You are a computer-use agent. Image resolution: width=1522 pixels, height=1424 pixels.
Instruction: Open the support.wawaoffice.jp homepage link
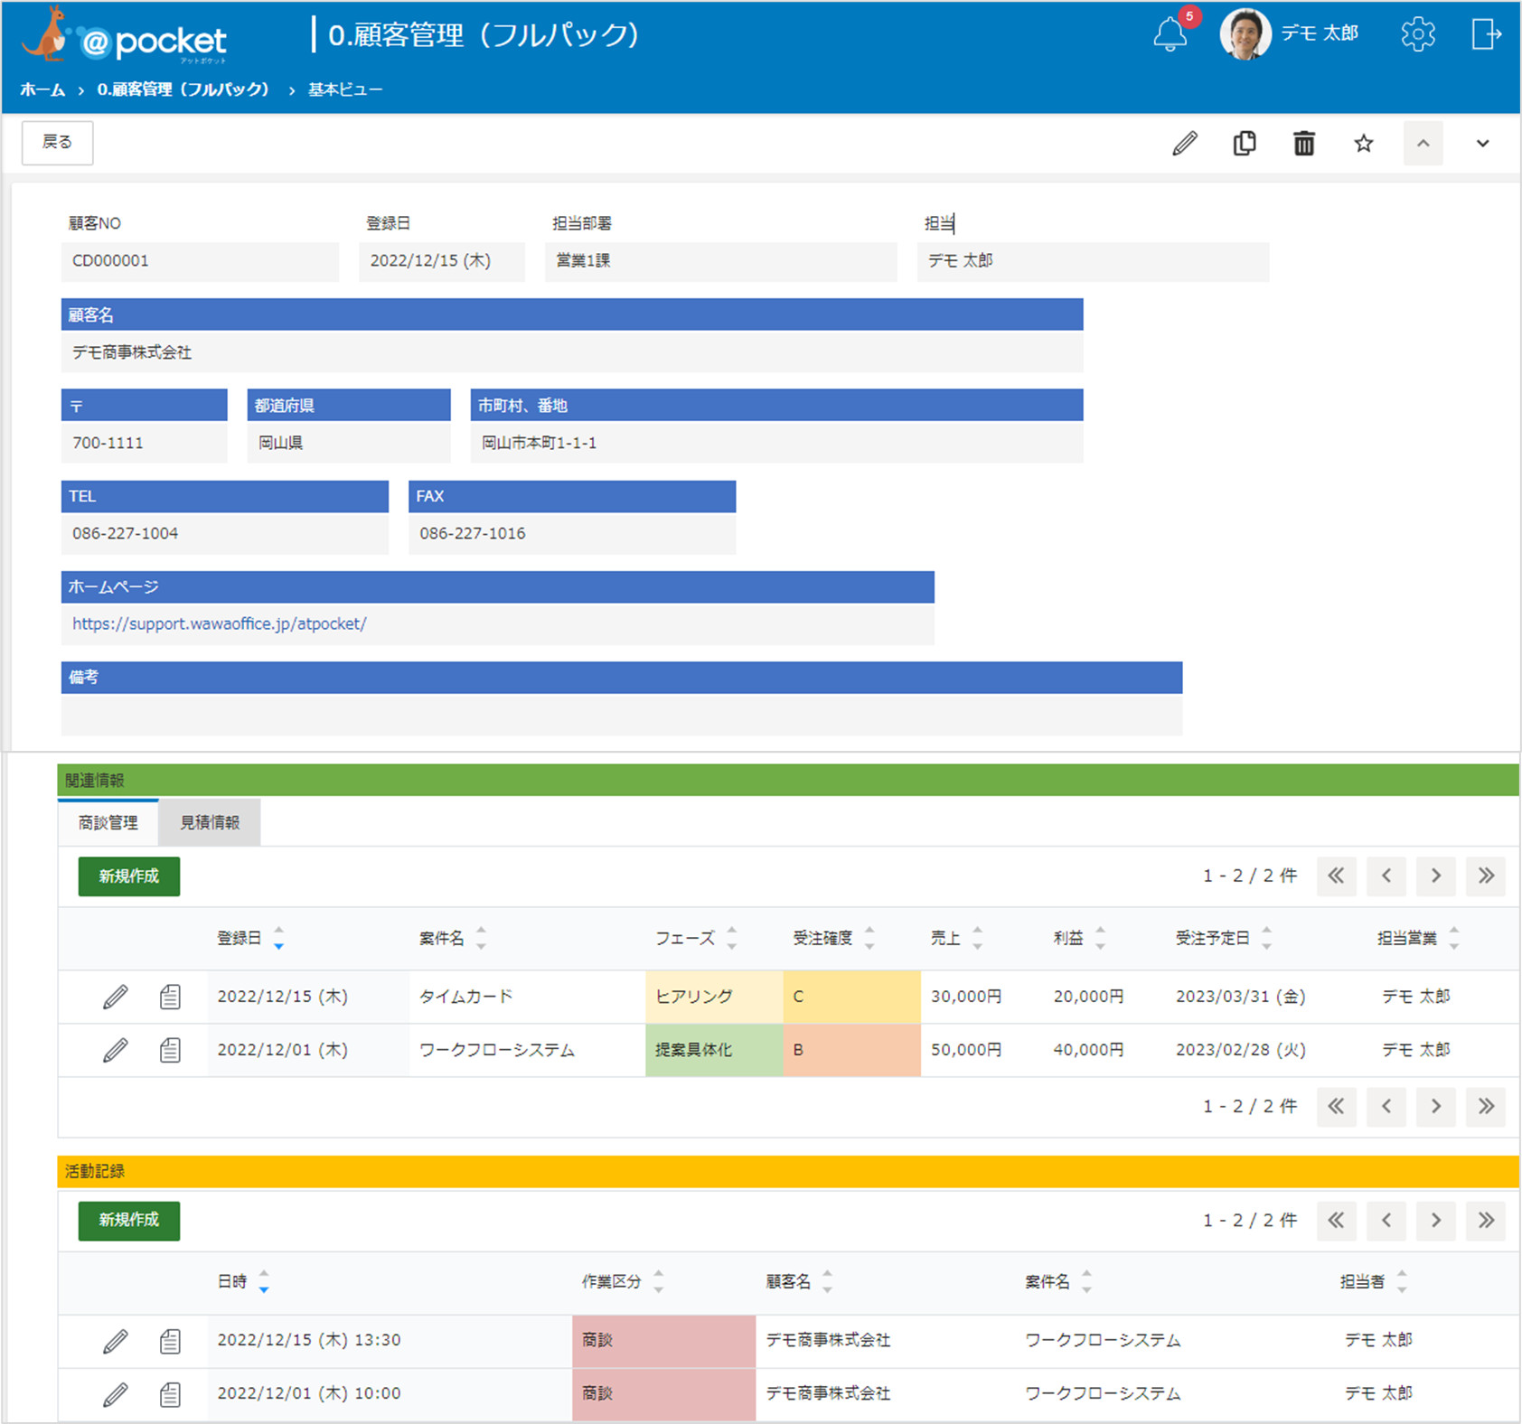click(x=220, y=623)
